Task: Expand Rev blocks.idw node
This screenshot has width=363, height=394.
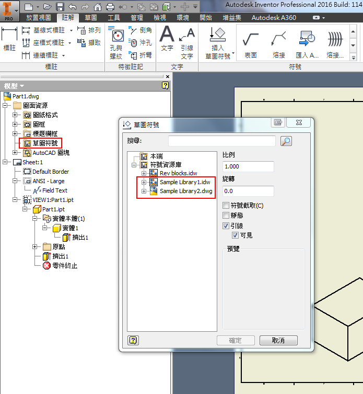Action: pos(144,173)
